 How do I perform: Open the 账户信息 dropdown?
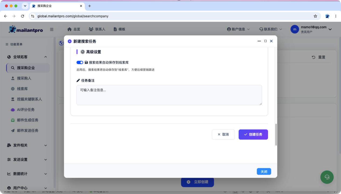tap(238, 29)
